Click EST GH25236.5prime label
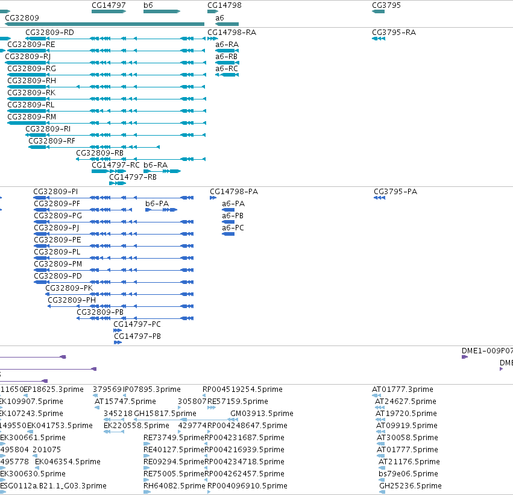The height and width of the screenshot is (495, 513). pos(411,486)
